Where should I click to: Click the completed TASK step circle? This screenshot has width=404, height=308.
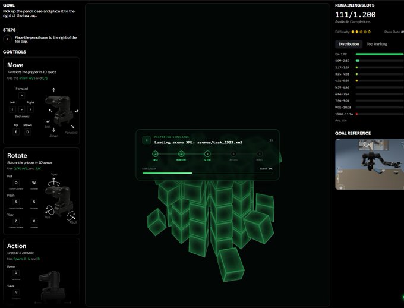click(155, 154)
